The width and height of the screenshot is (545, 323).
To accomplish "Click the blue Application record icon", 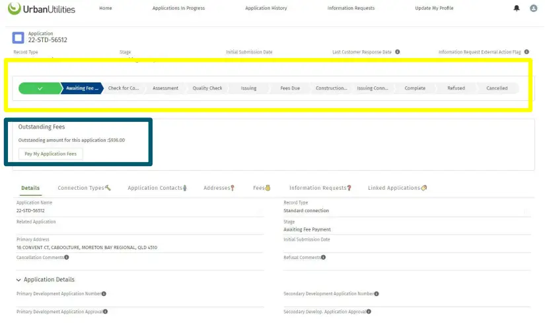I will 18,38.
